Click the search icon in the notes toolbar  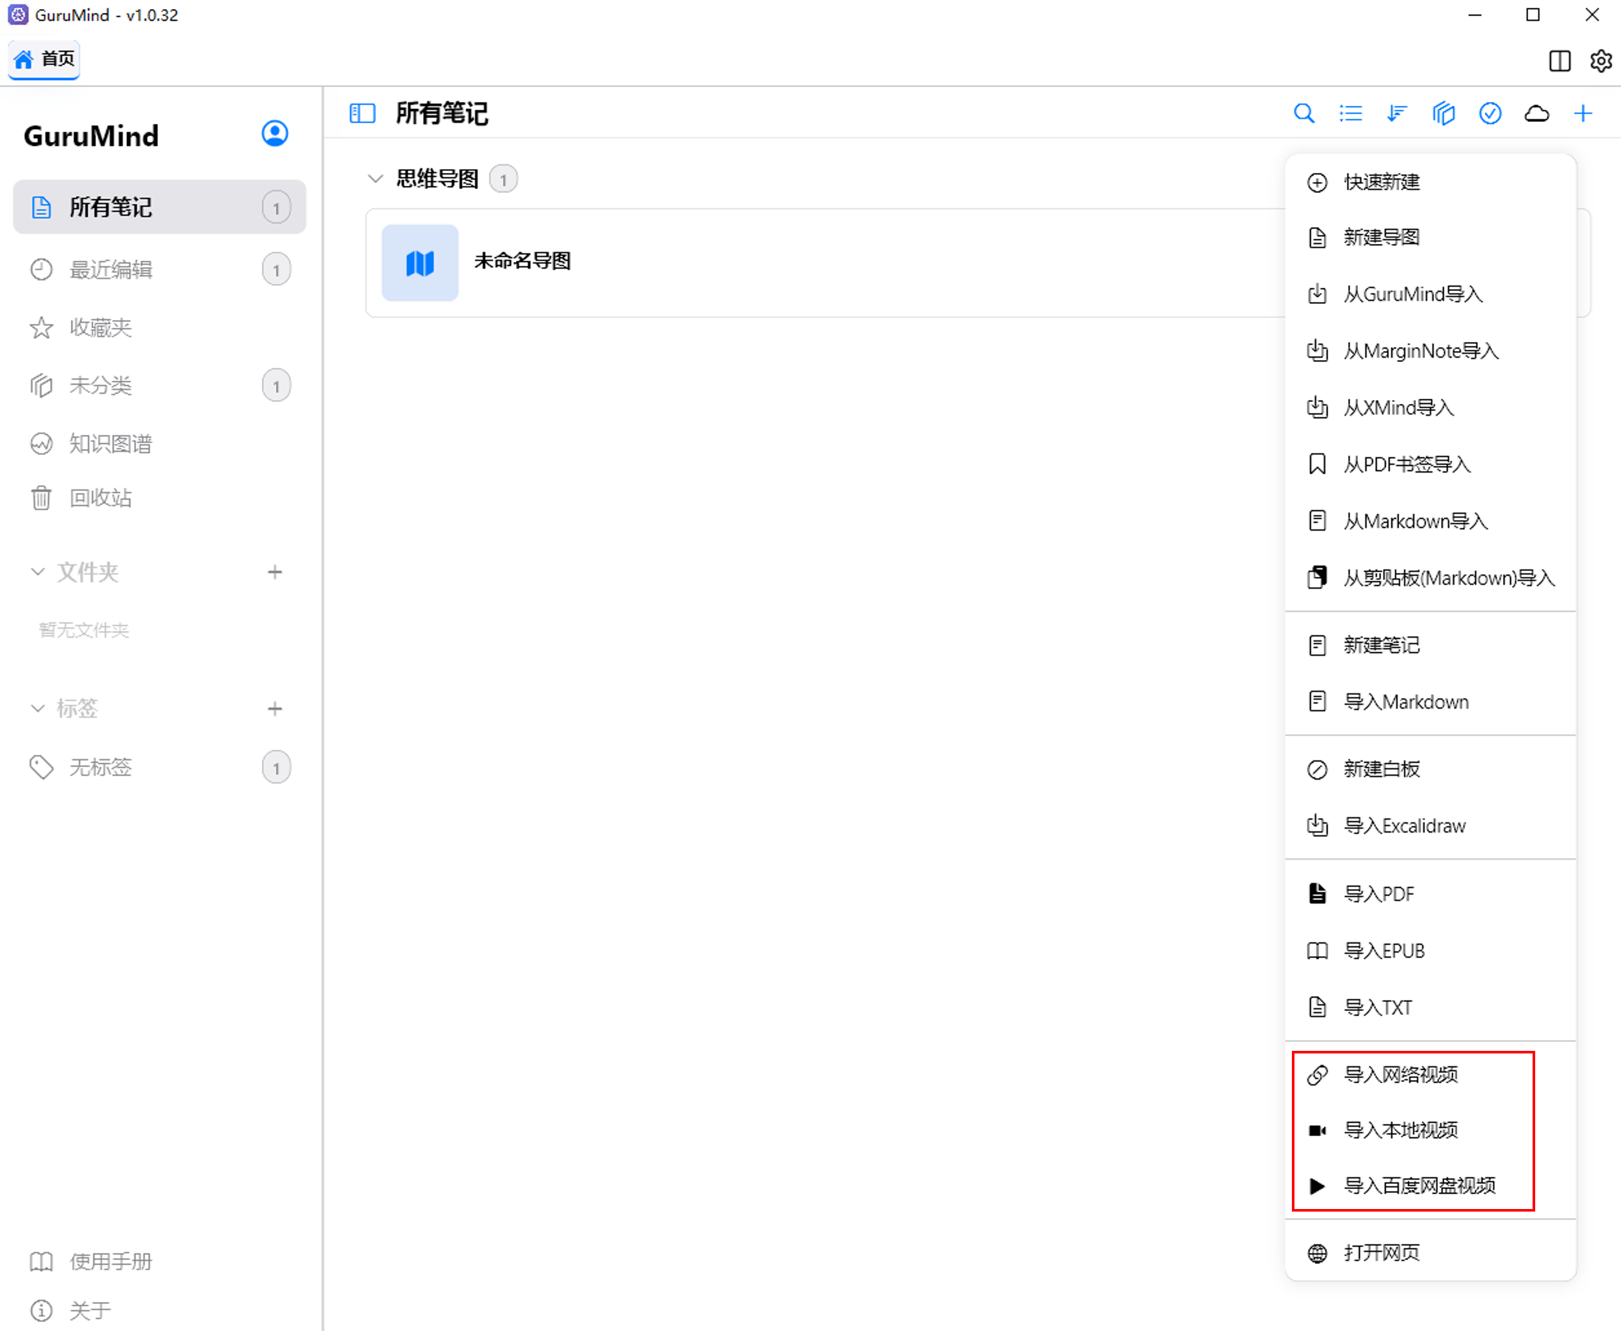click(x=1304, y=114)
